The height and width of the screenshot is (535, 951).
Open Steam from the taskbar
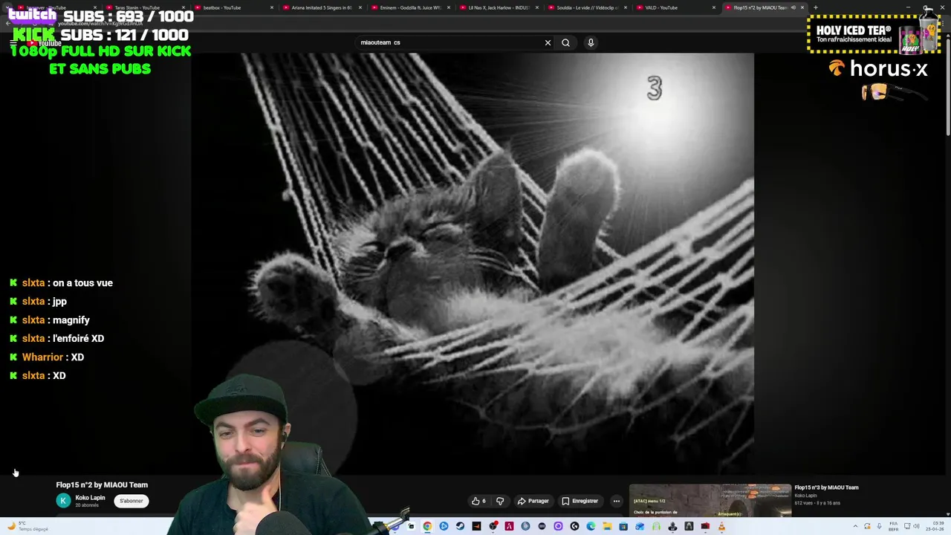pyautogui.click(x=460, y=526)
